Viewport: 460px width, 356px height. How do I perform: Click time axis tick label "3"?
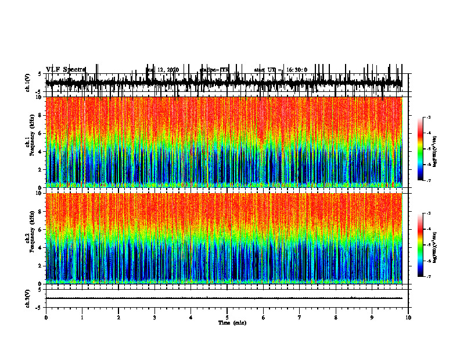click(154, 318)
